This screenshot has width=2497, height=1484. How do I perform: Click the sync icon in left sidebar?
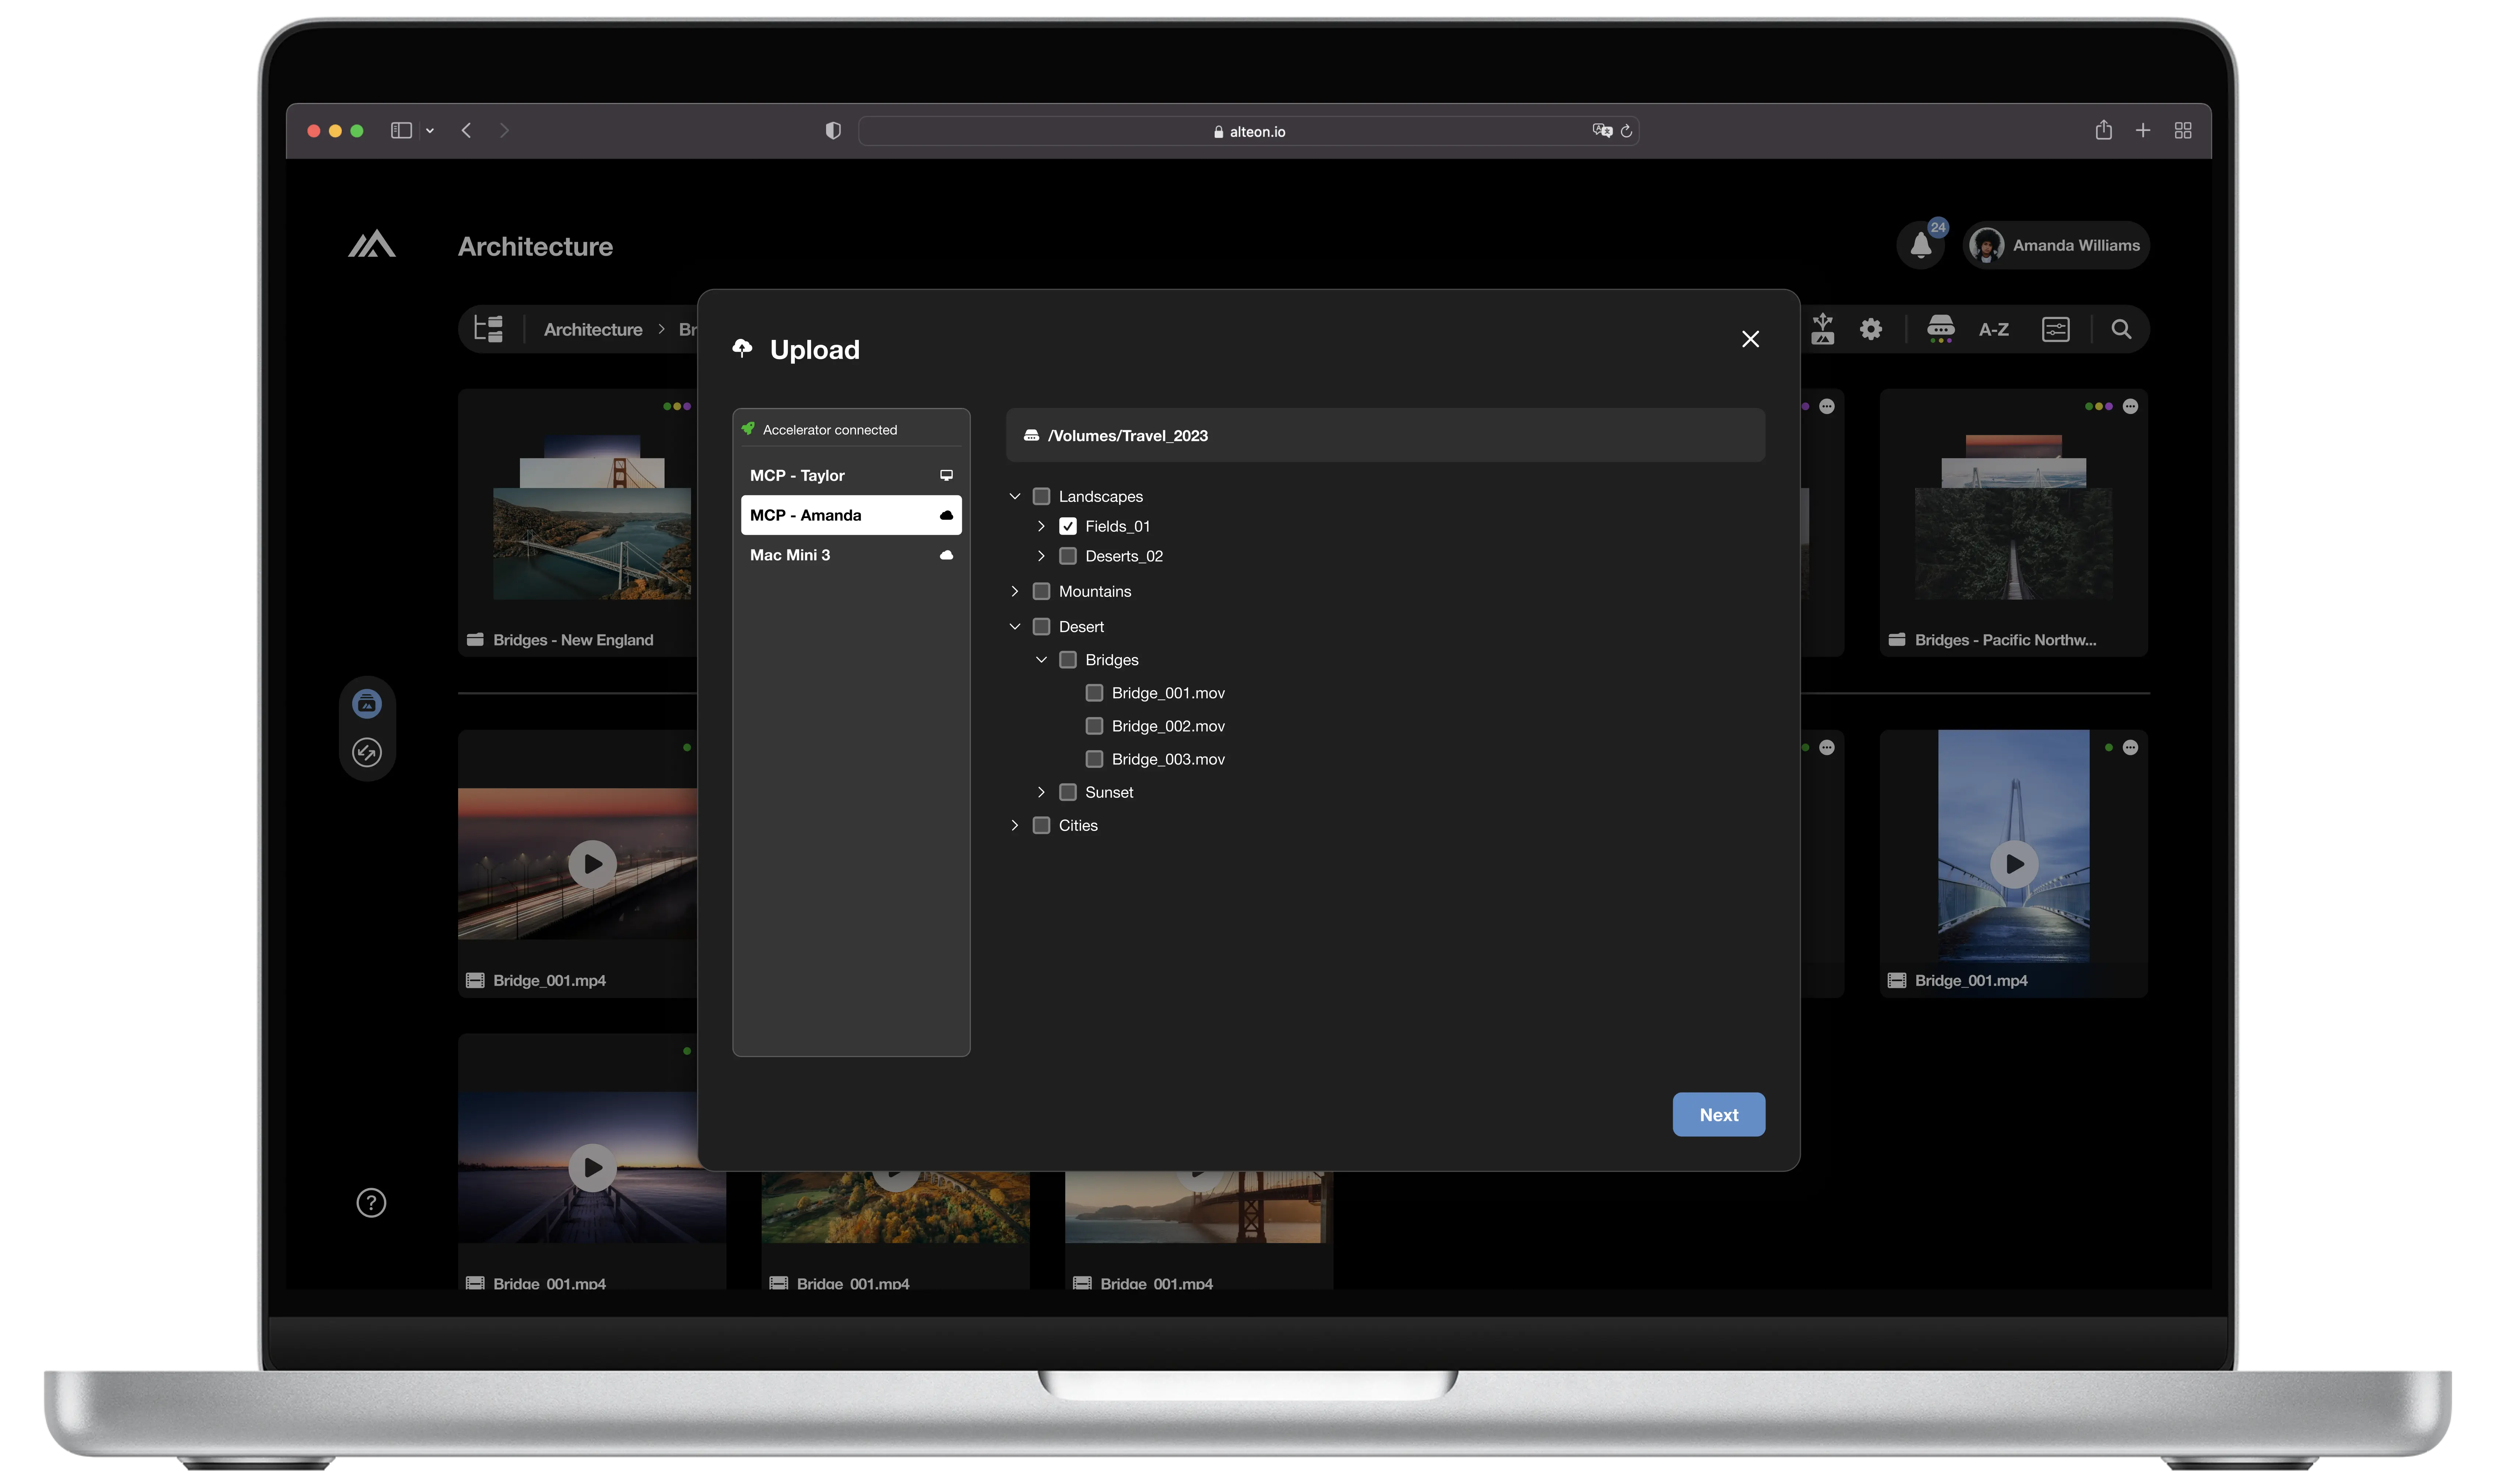(367, 752)
